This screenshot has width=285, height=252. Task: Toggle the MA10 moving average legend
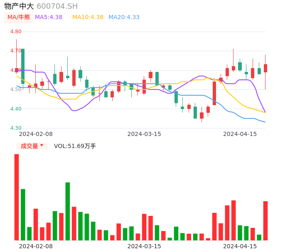pyautogui.click(x=88, y=17)
